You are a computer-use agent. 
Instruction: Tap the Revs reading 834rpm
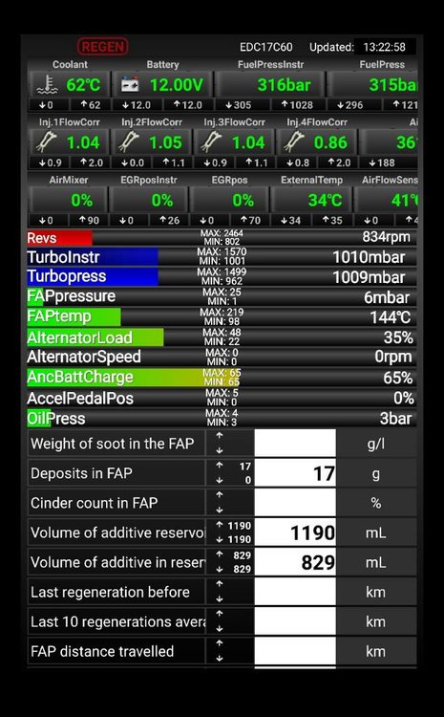tap(387, 237)
